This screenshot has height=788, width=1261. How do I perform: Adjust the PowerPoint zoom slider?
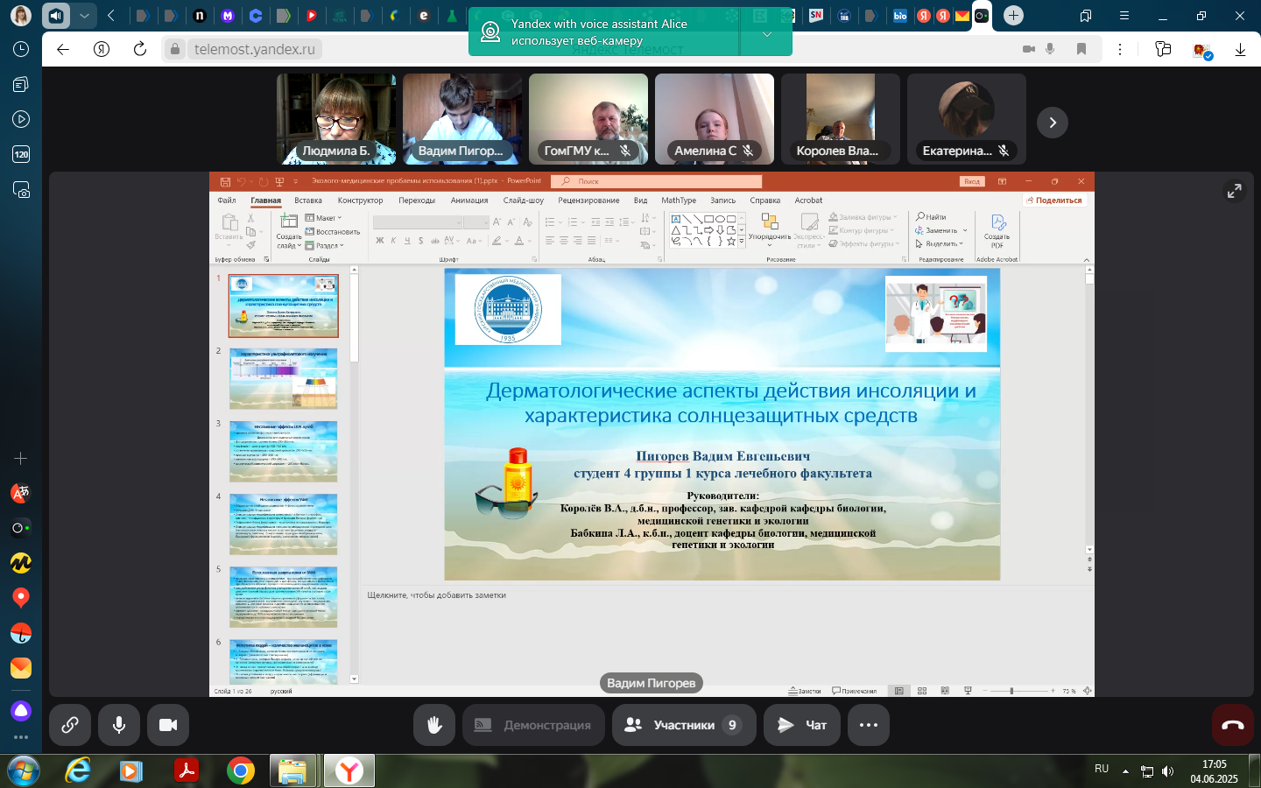[1011, 691]
